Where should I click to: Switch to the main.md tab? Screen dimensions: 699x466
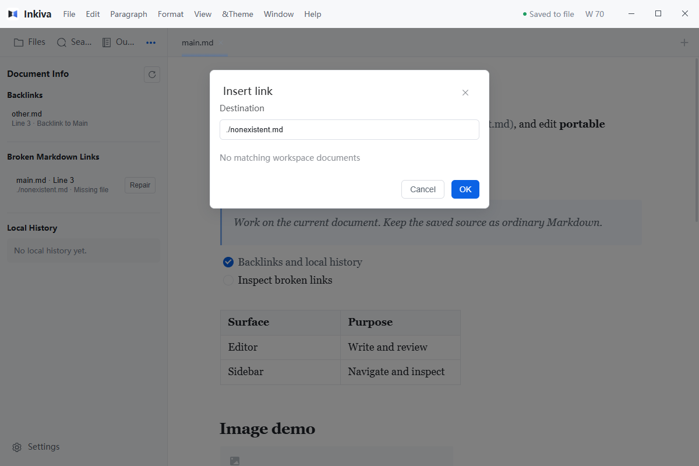coord(197,43)
